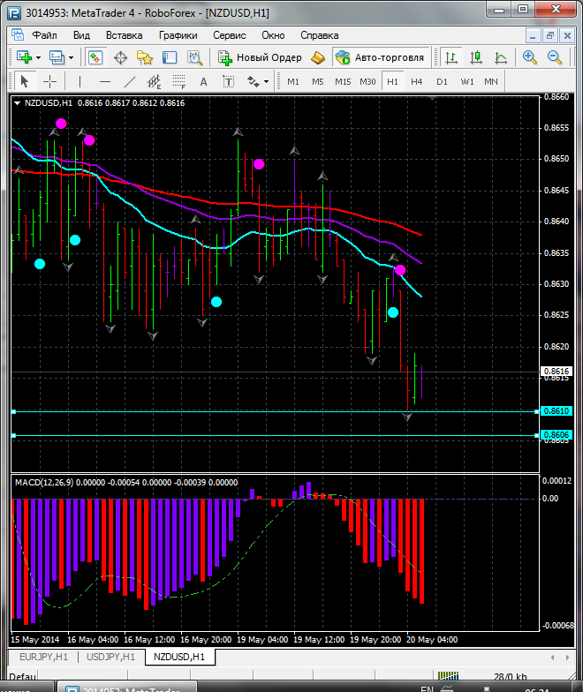
Task: Expand the arrows objects dropdown
Action: click(266, 81)
